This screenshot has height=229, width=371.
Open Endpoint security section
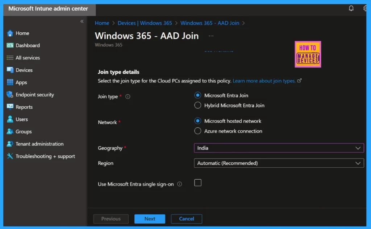35,95
